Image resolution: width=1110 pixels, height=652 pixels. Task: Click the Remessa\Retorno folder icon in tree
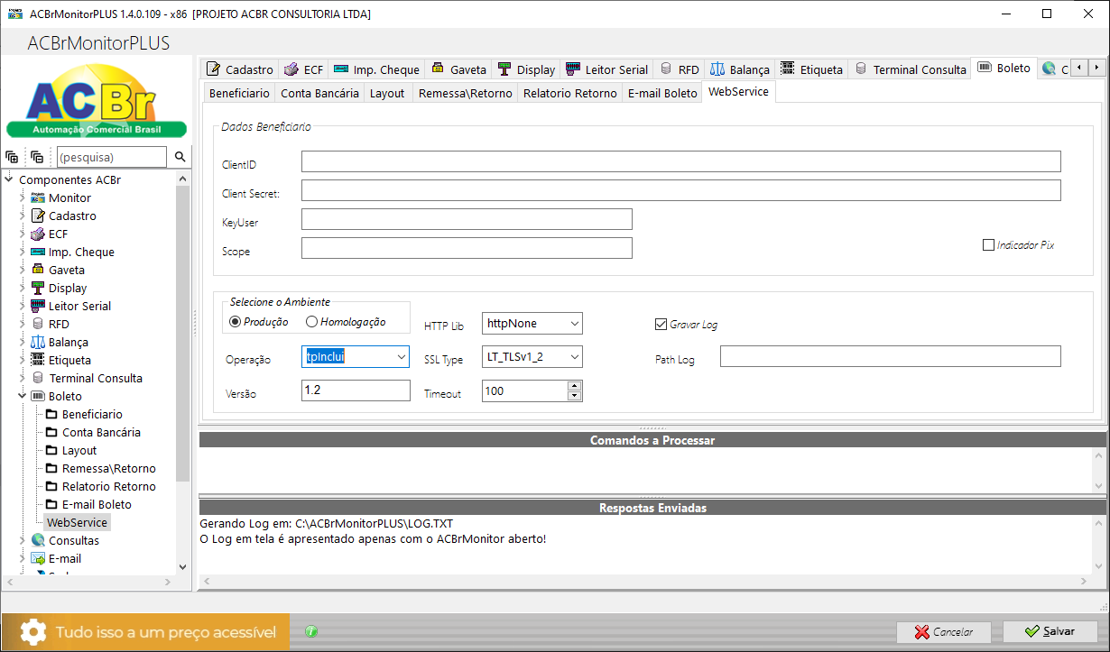click(x=51, y=468)
